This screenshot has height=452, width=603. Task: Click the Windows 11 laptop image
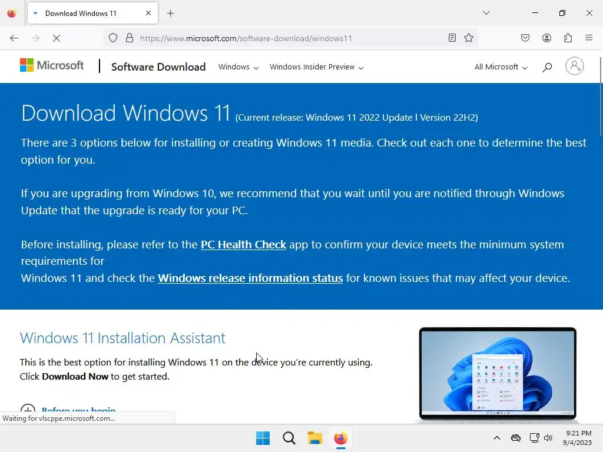[498, 374]
